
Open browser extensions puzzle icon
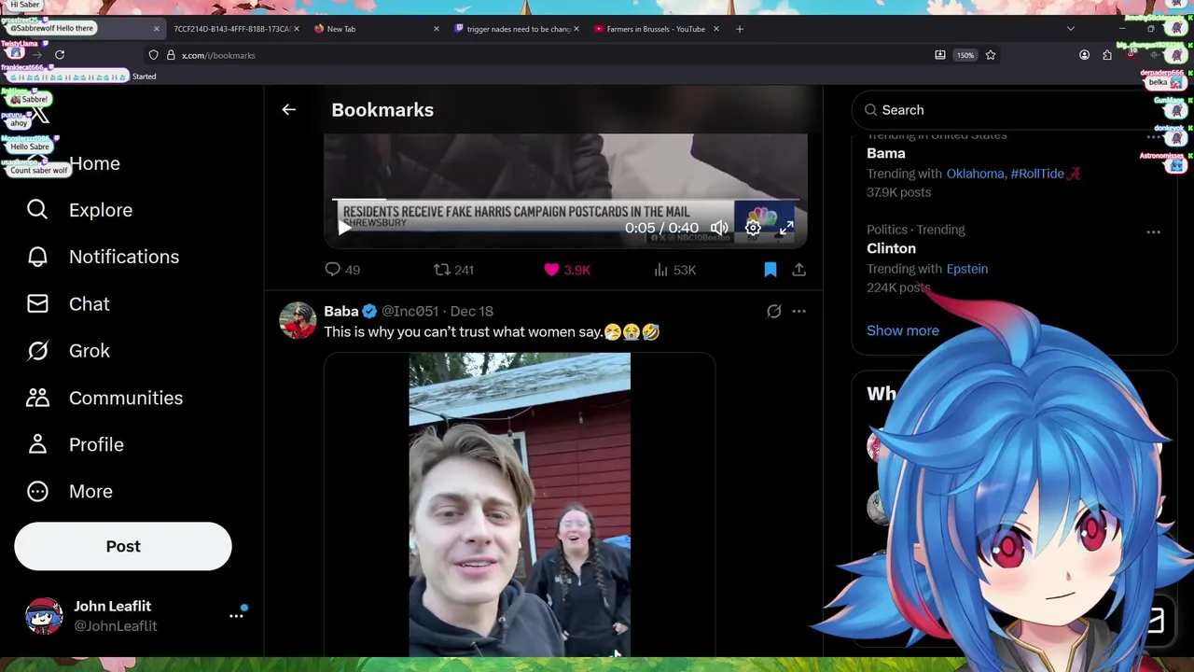(x=1107, y=55)
